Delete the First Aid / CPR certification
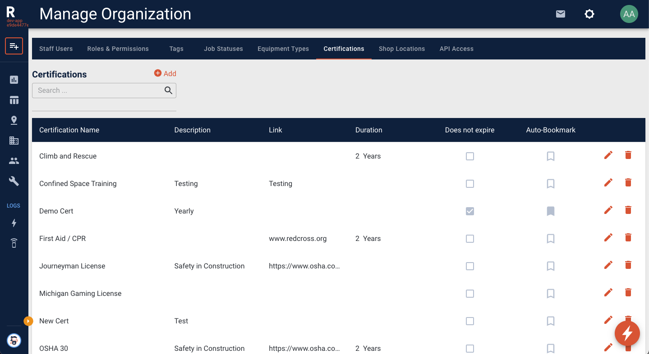649x354 pixels. pyautogui.click(x=628, y=237)
